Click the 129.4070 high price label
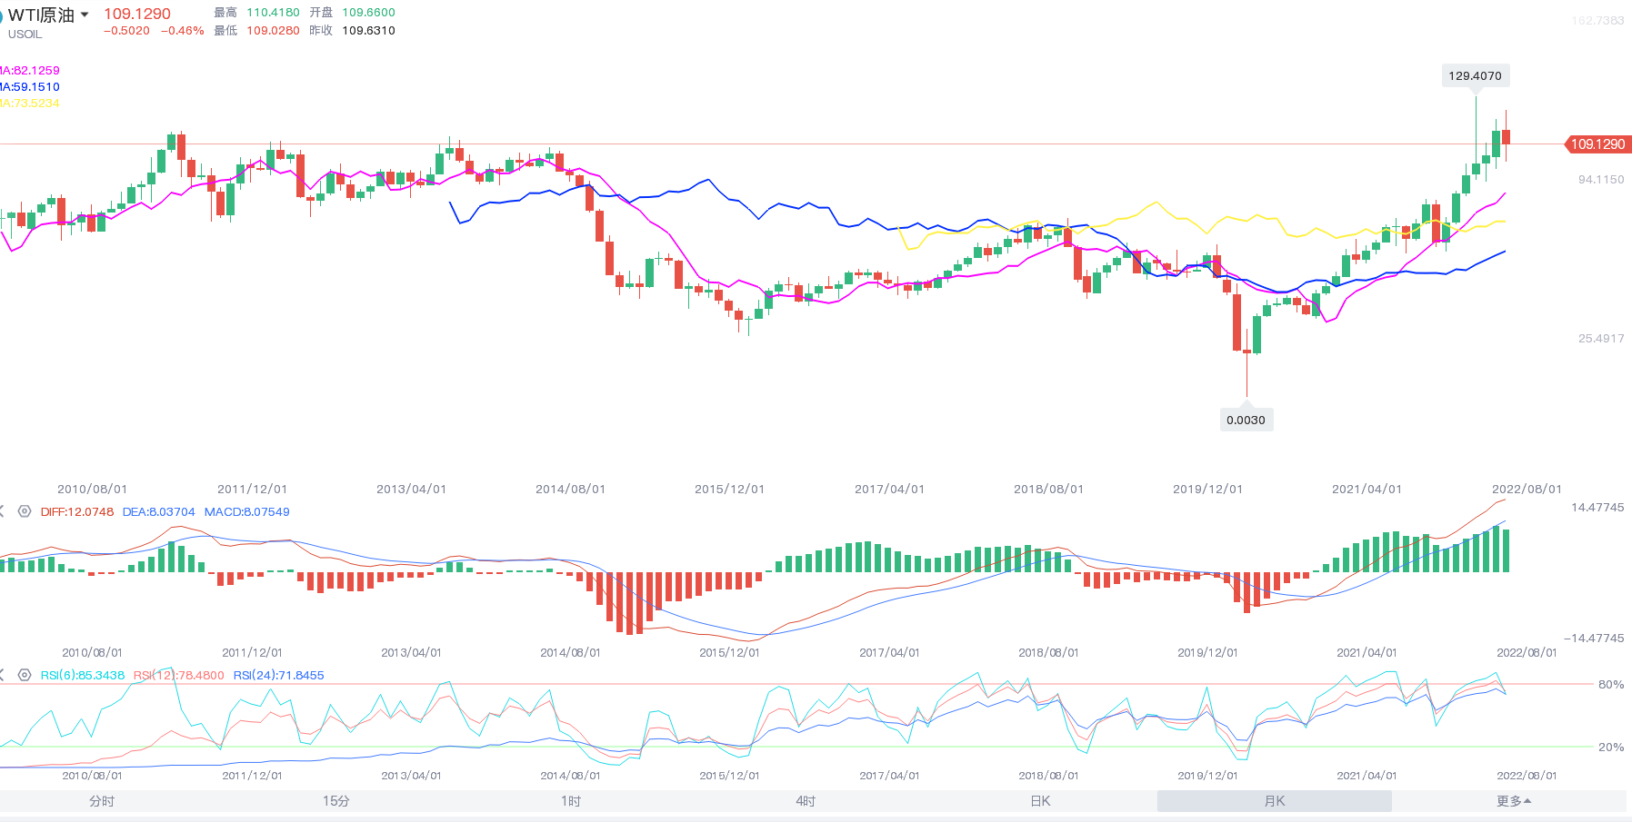 coord(1475,75)
